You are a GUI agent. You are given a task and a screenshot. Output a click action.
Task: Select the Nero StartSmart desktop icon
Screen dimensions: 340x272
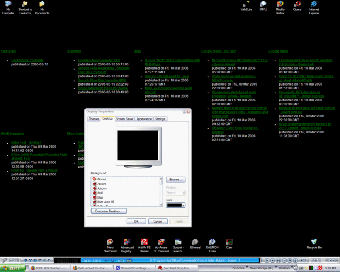(x=110, y=246)
